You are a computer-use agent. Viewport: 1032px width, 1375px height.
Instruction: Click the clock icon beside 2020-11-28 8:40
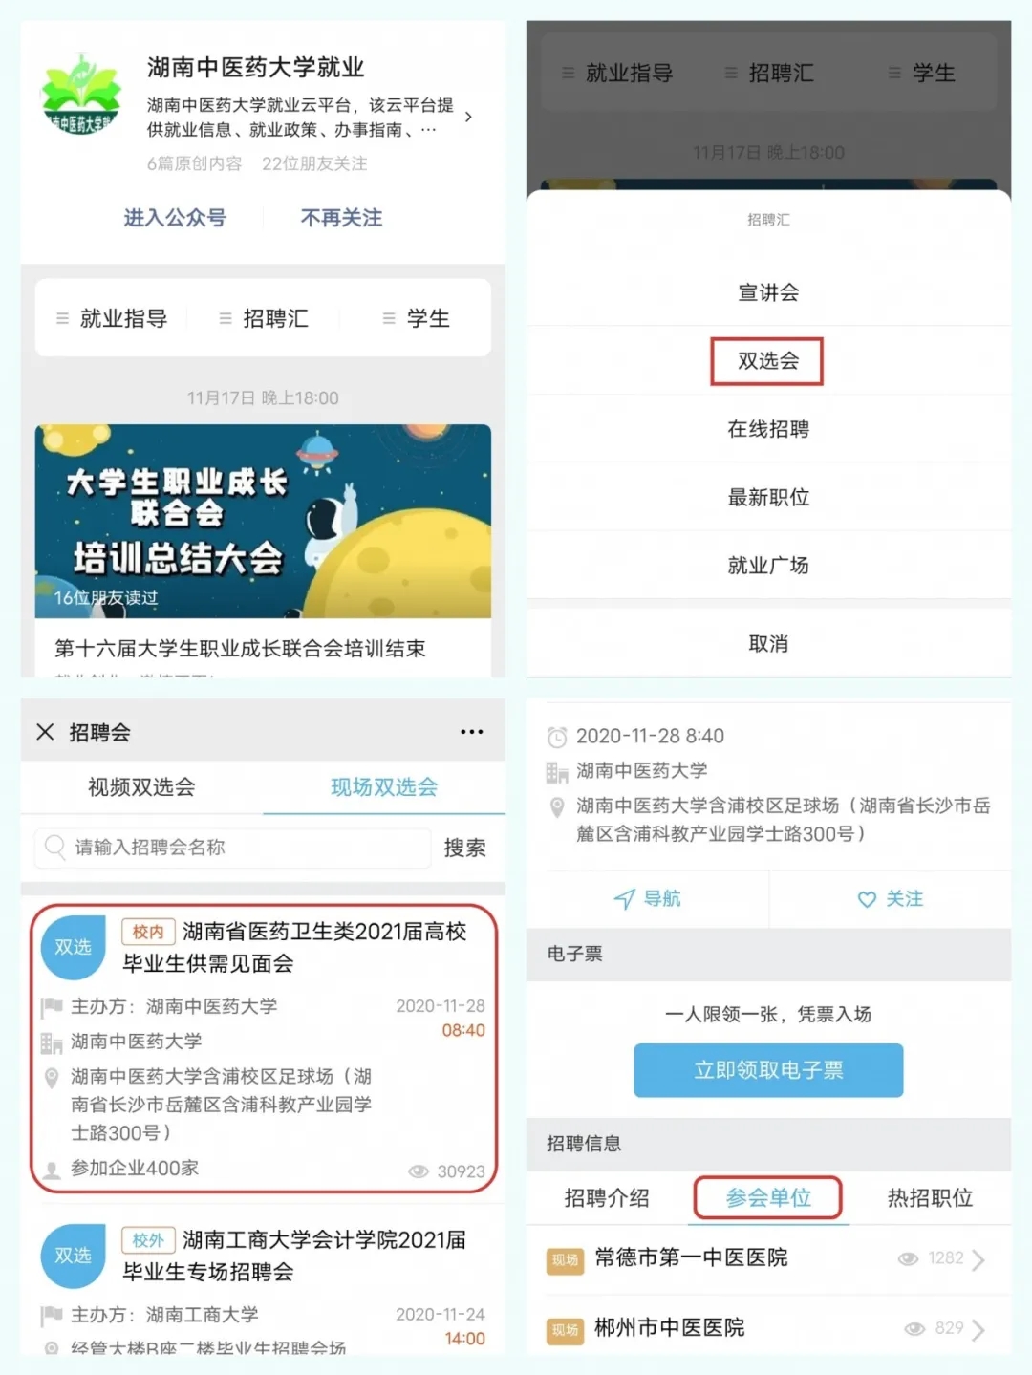[x=557, y=737]
